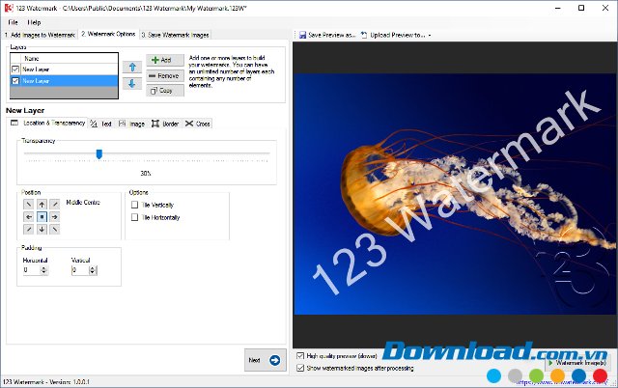Open the File menu
The height and width of the screenshot is (388, 618).
(x=13, y=22)
